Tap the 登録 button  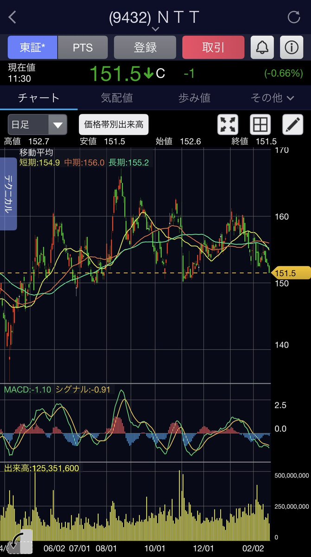point(145,47)
